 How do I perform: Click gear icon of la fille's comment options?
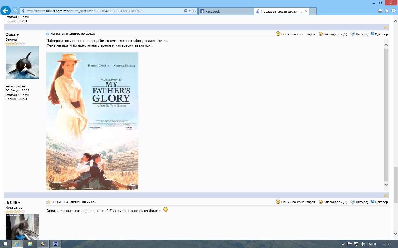click(278, 202)
